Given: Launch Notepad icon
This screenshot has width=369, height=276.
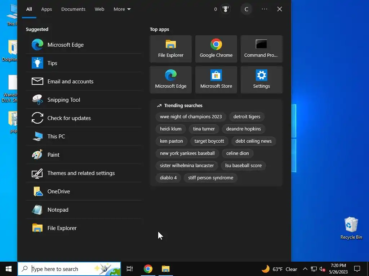Looking at the screenshot, I should (37, 210).
